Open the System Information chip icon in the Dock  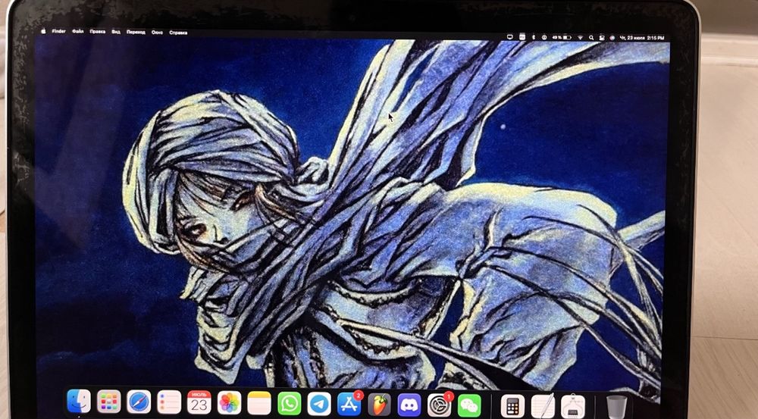[573, 406]
